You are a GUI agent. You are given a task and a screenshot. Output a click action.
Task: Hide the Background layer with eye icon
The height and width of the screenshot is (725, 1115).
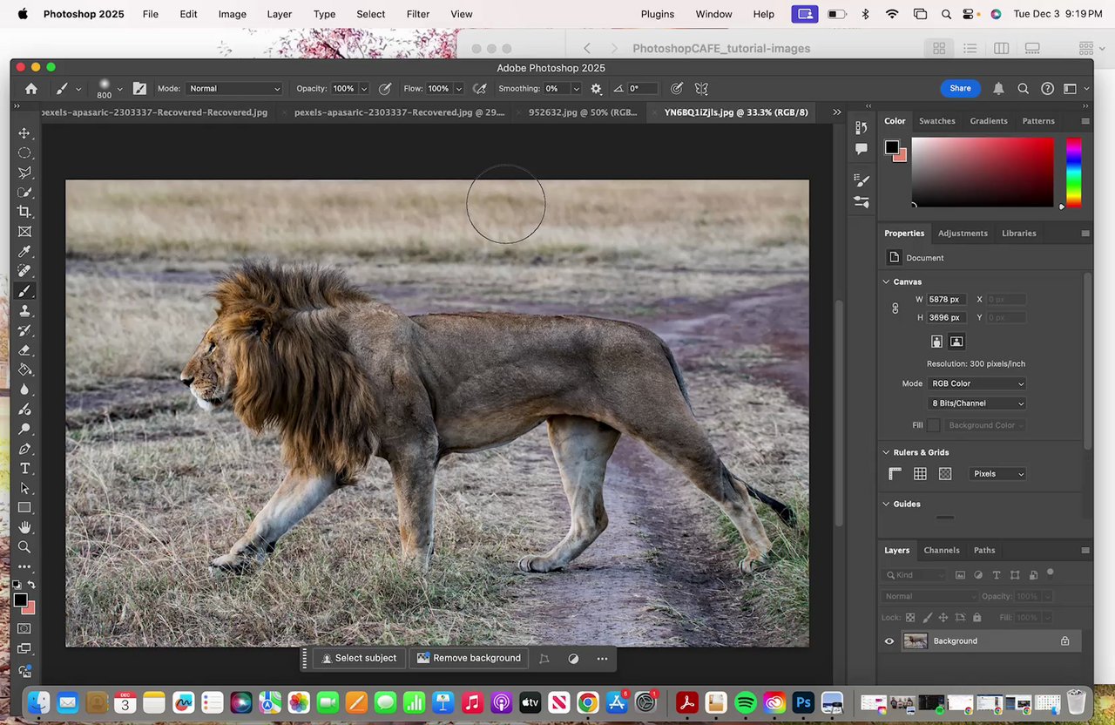(x=889, y=641)
